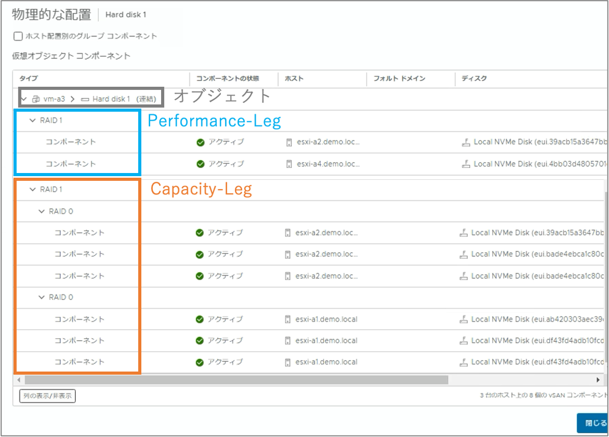The height and width of the screenshot is (437, 609).
Task: Click disk icon for eui.4bb03d4805701 NVMe disk
Action: click(x=466, y=164)
